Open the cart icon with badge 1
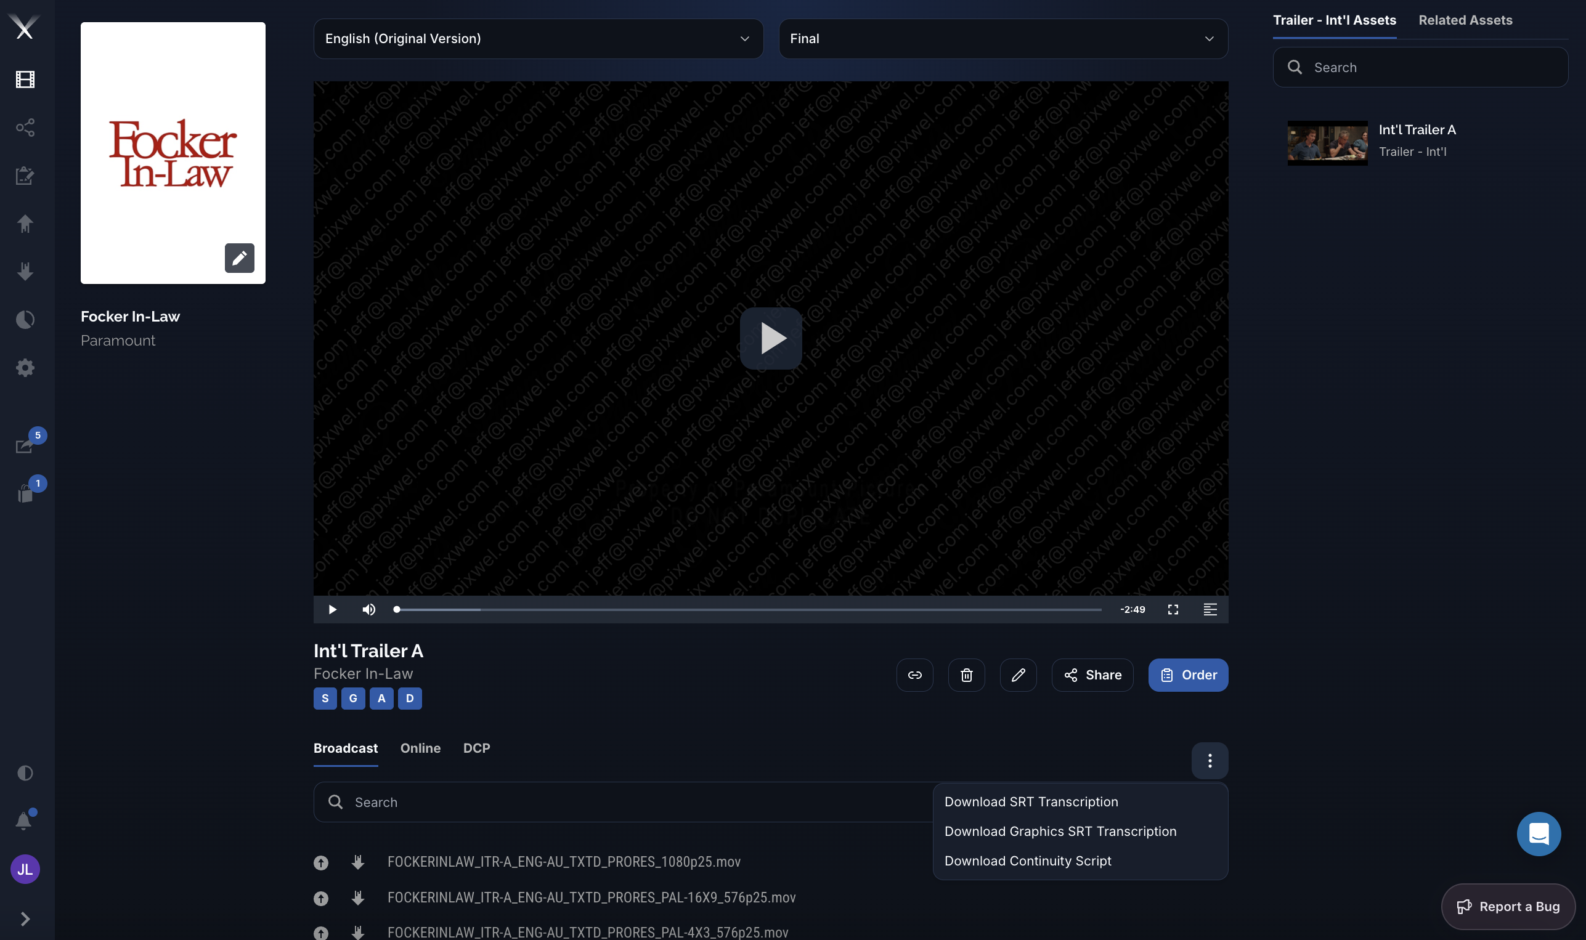1586x940 pixels. [26, 493]
